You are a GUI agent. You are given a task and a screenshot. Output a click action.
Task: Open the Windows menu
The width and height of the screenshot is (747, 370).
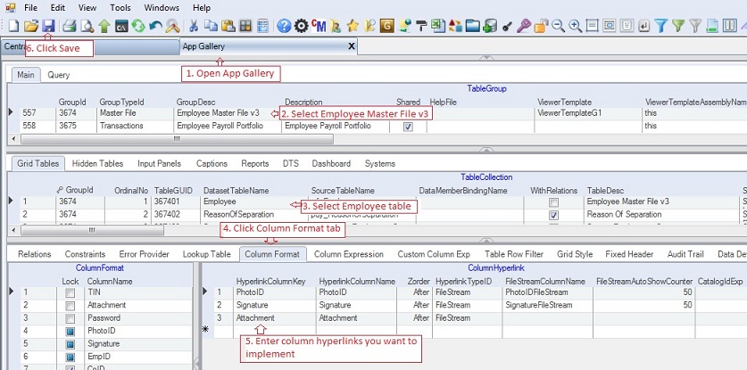click(162, 8)
